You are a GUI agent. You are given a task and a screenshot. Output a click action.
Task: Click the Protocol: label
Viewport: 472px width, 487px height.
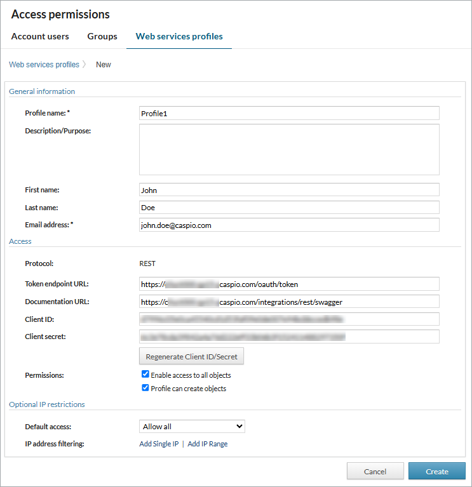click(x=39, y=264)
